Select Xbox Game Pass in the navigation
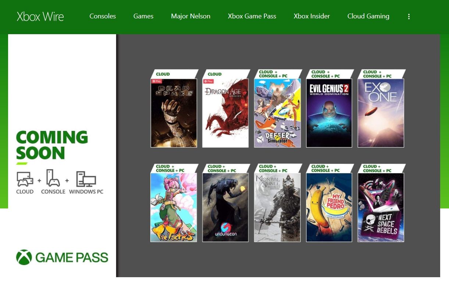The width and height of the screenshot is (449, 293). 252,16
